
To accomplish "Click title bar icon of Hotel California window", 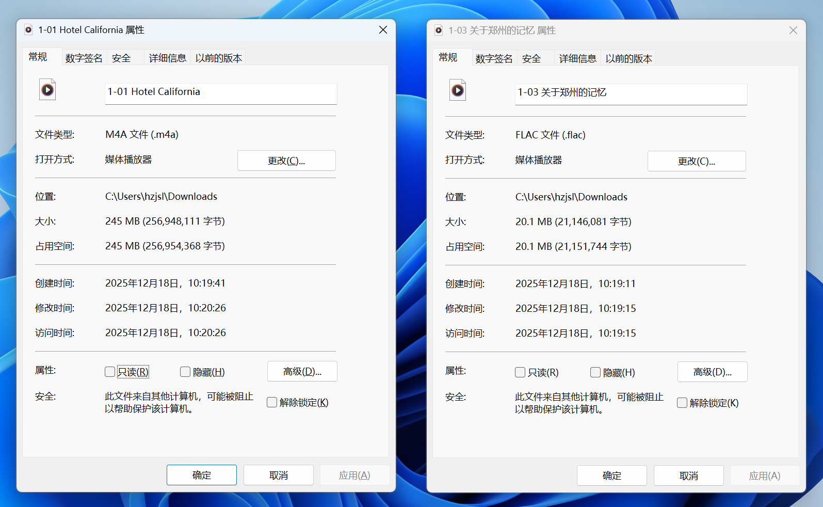I will 28,30.
